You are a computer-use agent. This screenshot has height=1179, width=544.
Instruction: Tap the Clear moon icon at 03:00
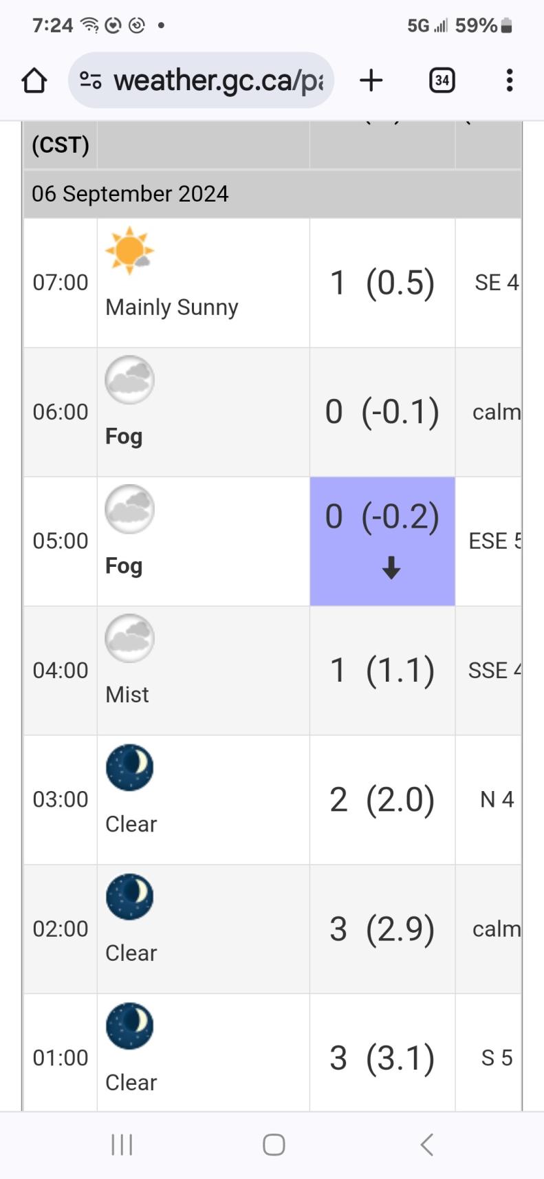[x=129, y=768]
